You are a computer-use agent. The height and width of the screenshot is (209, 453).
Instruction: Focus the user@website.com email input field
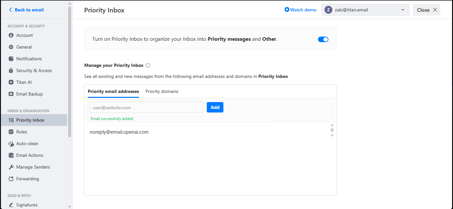tap(146, 107)
